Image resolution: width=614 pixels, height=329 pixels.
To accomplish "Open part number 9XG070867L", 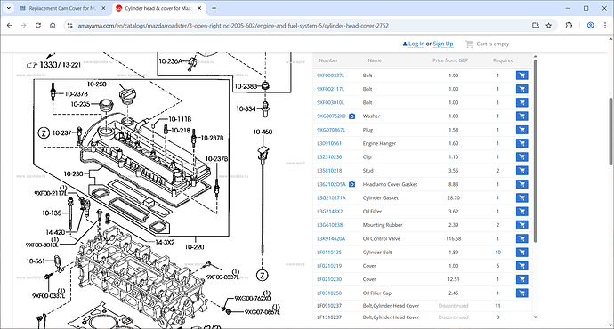I will (331, 130).
